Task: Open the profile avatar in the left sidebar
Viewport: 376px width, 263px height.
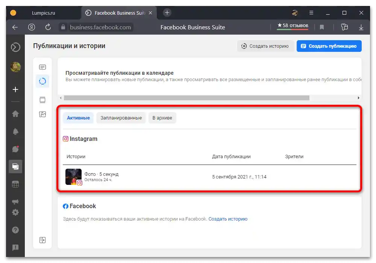Action: (15, 67)
